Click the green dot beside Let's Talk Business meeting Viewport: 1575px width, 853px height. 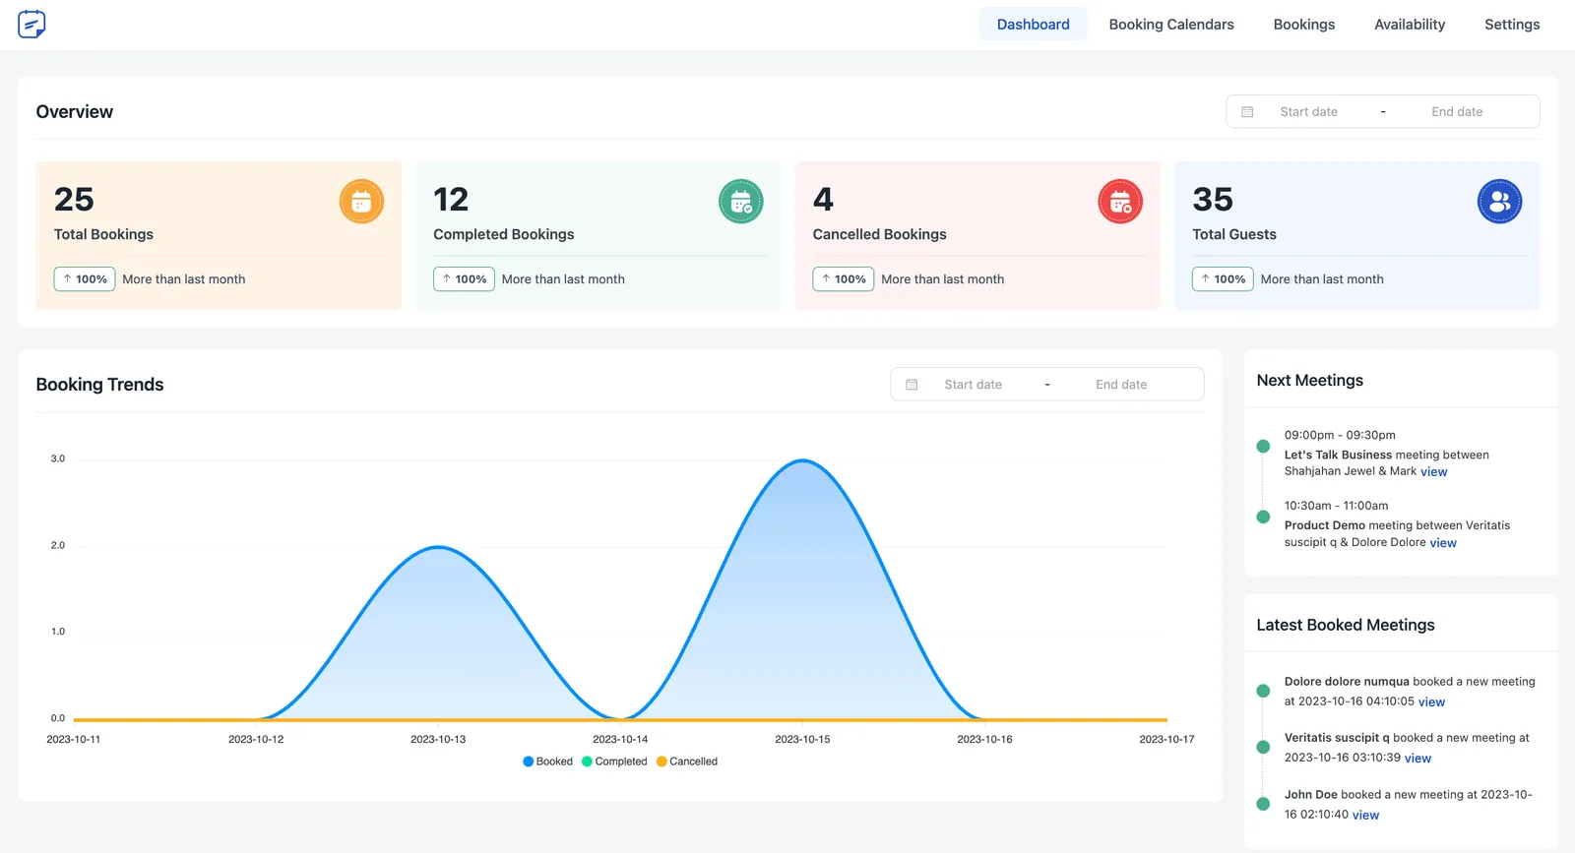[x=1263, y=447]
